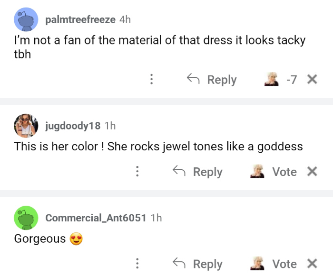This screenshot has width=333, height=275.
Task: Open three-dot menu on palmtreefreeze's comment
Action: pos(151,80)
